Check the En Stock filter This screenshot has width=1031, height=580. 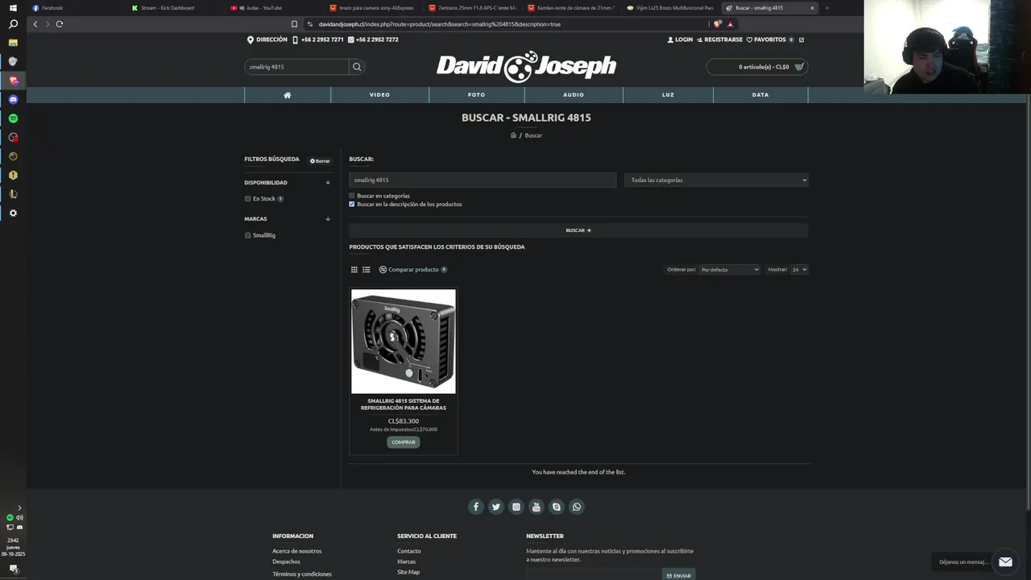248,199
